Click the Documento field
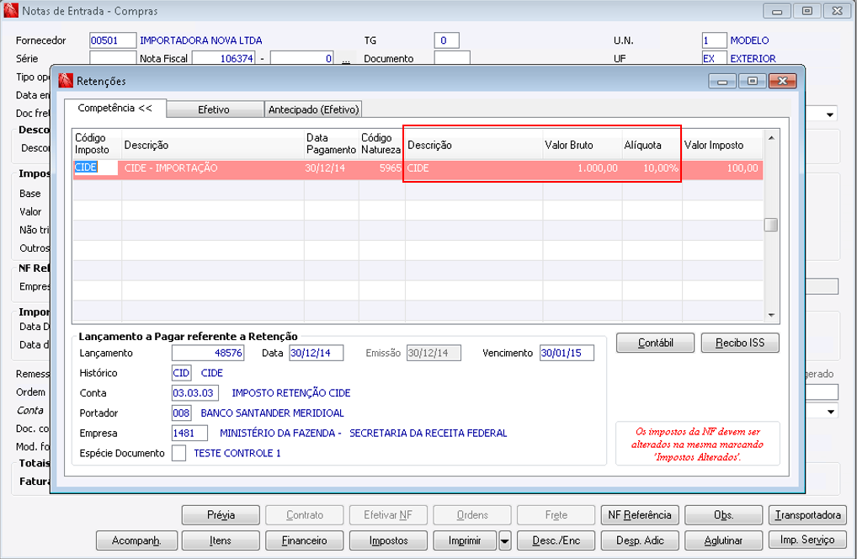 coord(452,58)
